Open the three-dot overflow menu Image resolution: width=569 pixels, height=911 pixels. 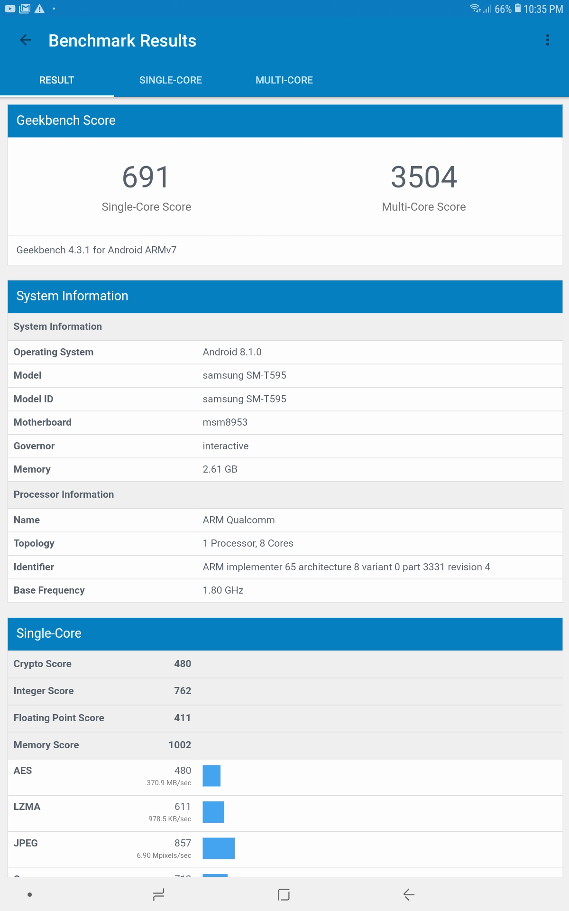(x=548, y=40)
